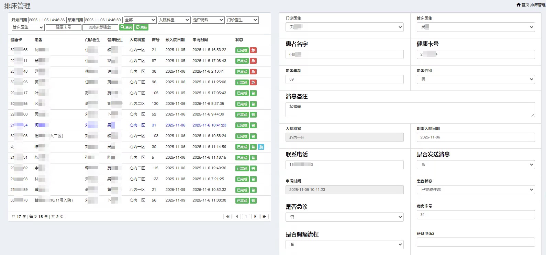This screenshot has height=255, width=546.
Task: Click the green 查询 search button
Action: 126,27
